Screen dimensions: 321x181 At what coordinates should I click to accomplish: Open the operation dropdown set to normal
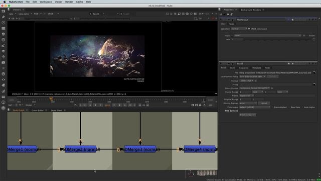[239, 29]
